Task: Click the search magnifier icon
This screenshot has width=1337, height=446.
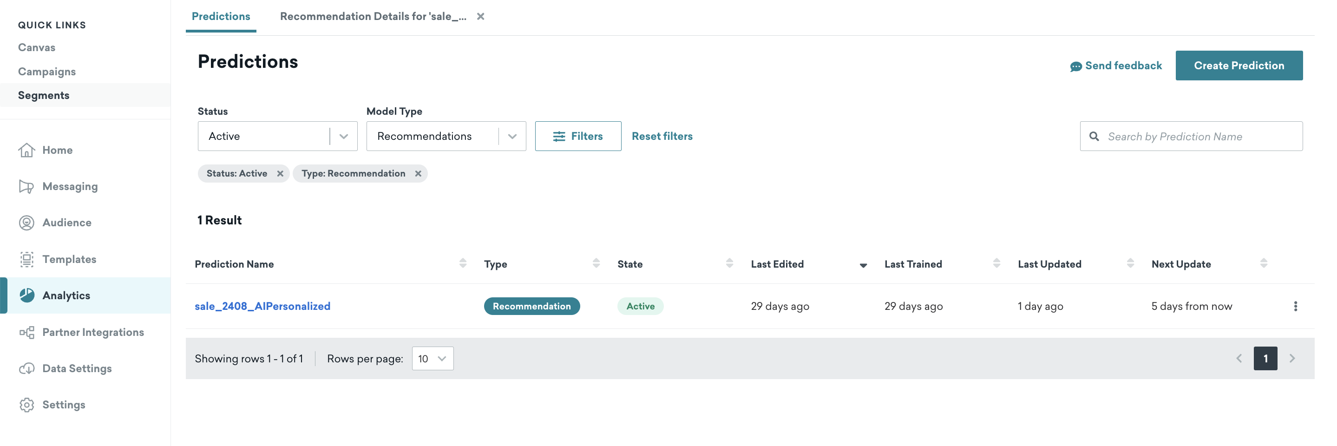Action: click(1094, 136)
